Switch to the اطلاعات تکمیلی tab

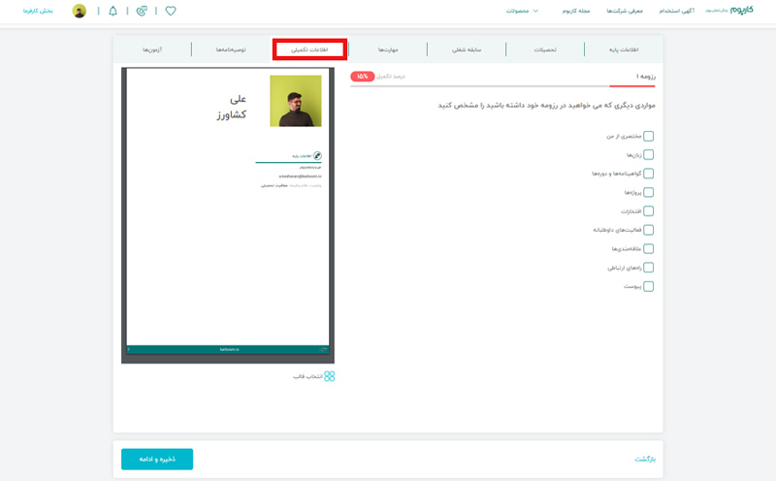pos(309,49)
